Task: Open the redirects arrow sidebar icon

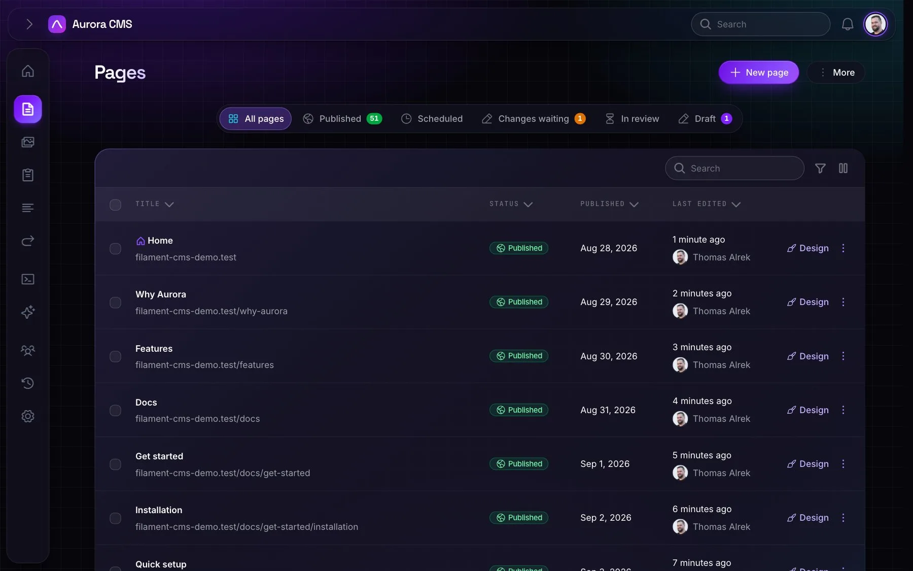Action: (x=28, y=241)
